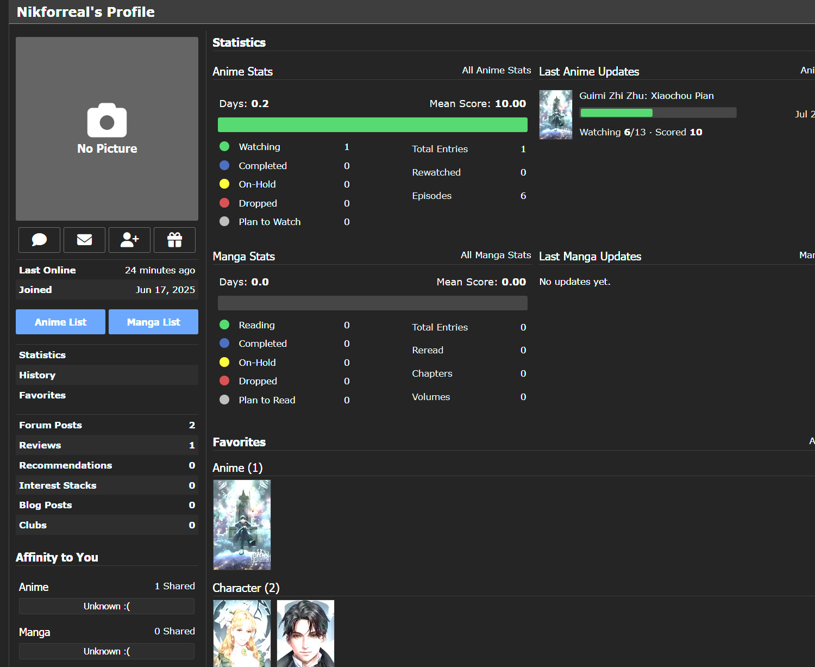Open the Manga List button

click(x=153, y=322)
